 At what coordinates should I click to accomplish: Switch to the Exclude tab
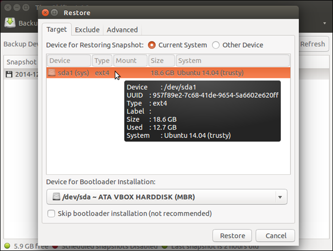tap(87, 30)
